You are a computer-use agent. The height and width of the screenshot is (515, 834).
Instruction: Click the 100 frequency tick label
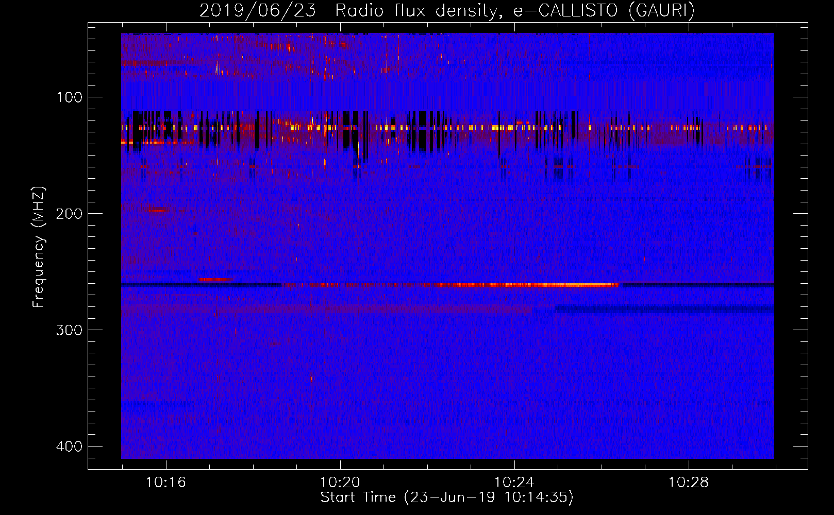point(69,97)
